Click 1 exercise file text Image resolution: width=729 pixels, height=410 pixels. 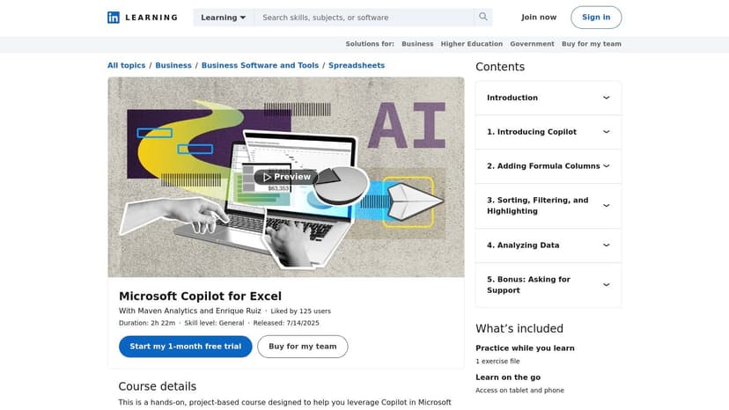coord(497,362)
